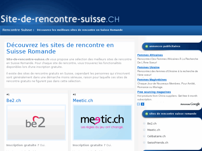Open the Femmes Africaines ad link
The width and height of the screenshot is (202, 151).
[x=150, y=55]
